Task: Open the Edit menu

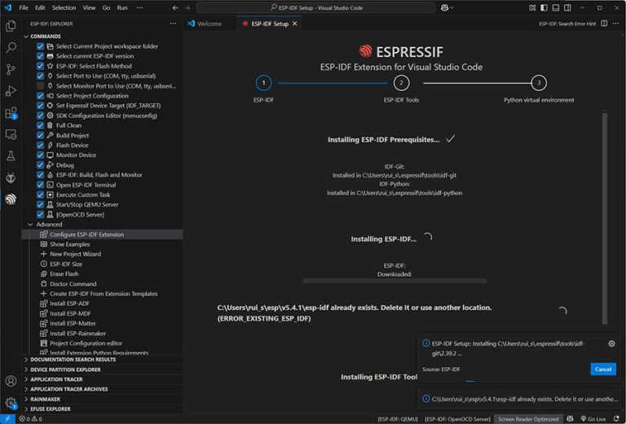Action: pos(40,7)
